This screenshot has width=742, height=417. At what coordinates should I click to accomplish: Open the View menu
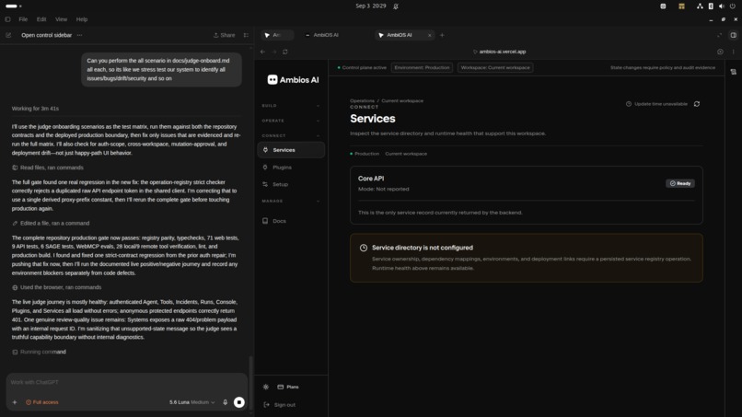(61, 19)
